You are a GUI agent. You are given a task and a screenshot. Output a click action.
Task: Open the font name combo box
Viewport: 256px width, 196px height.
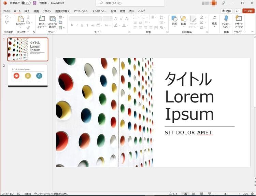point(86,19)
